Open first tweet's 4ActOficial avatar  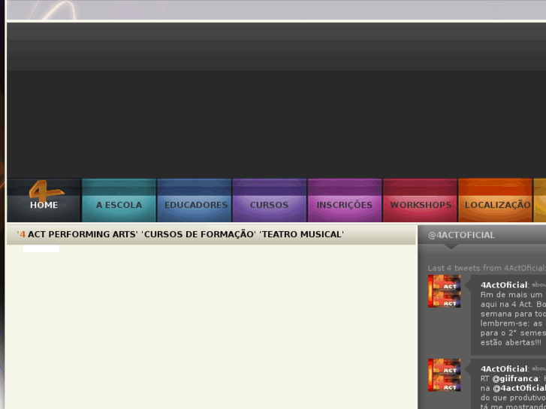445,291
